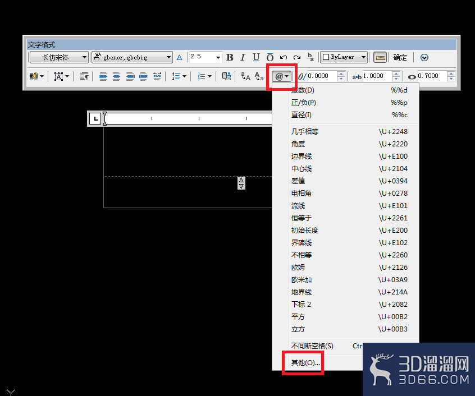Decrease the tracking value with stepper
The width and height of the screenshot is (475, 396).
click(x=396, y=79)
